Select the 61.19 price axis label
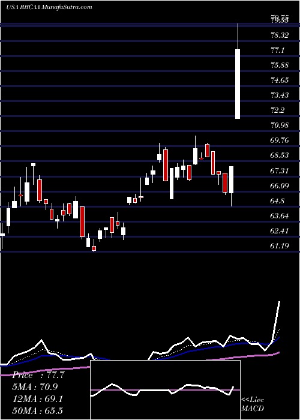This screenshot has height=420, width=300. click(x=281, y=245)
